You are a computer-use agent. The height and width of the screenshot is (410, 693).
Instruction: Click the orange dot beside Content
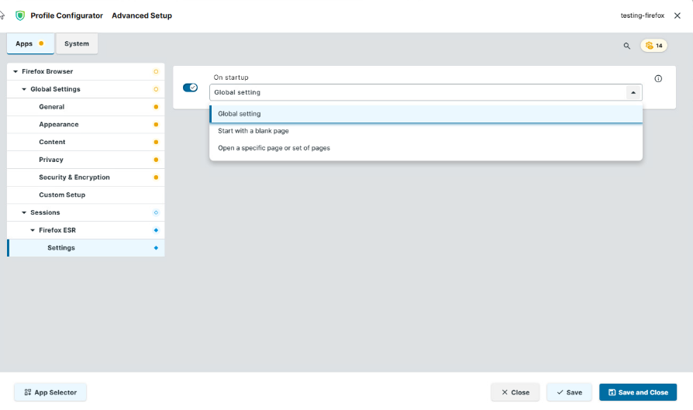coord(156,143)
